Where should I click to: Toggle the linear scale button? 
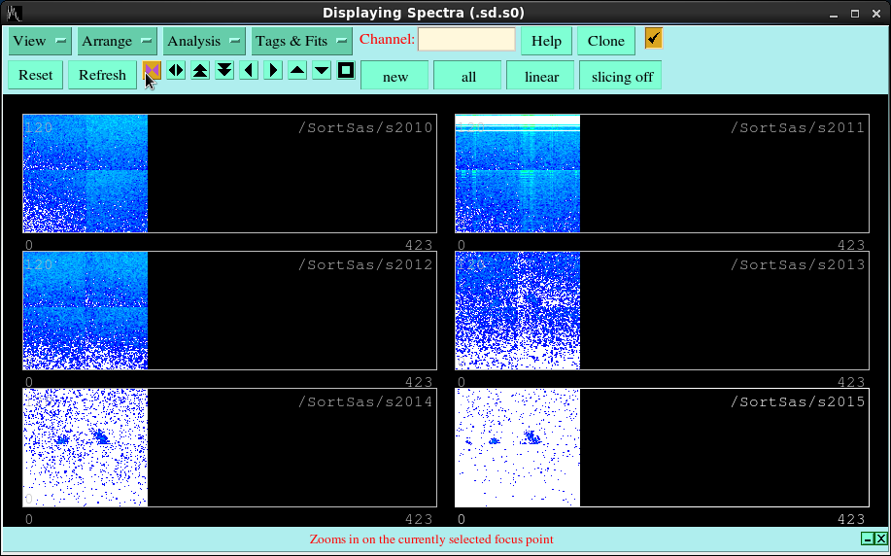[541, 76]
